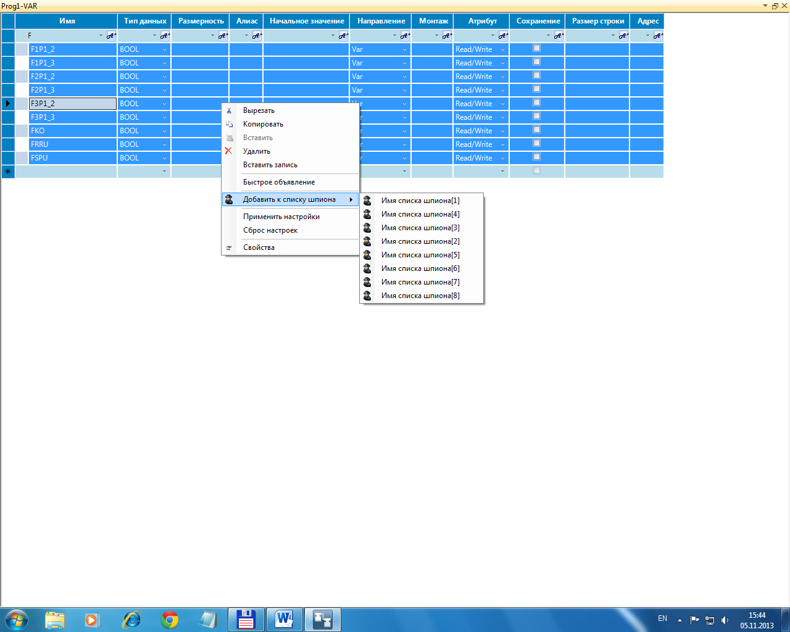This screenshot has width=790, height=632.
Task: Choose Имя списка шпиона[5] in submenu
Action: tap(420, 255)
